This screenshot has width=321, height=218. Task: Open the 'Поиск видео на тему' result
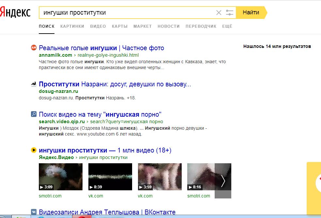100,114
